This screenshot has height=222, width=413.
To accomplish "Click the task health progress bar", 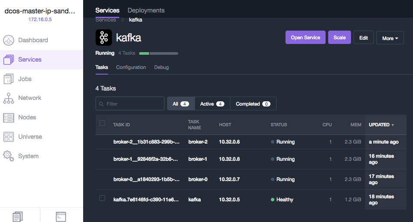I will [158, 53].
